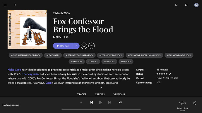This screenshot has height=113, width=202.
Task: Expand the Play now dropdown arrow
Action: tap(76, 46)
